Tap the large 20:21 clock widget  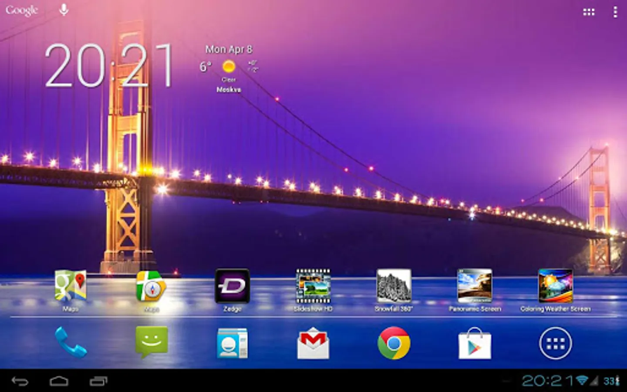pyautogui.click(x=109, y=65)
